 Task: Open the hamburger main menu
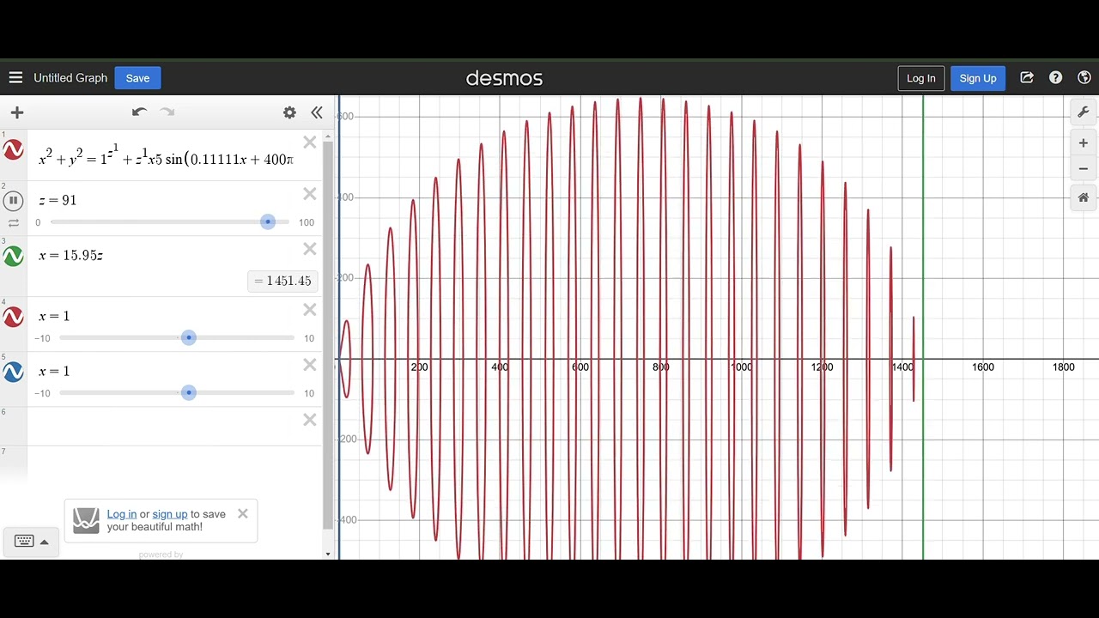pos(15,78)
